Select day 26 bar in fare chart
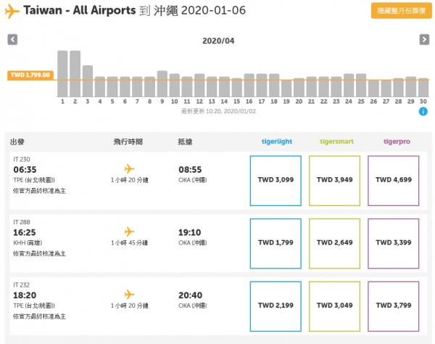This screenshot has width=435, height=344. pos(373,88)
